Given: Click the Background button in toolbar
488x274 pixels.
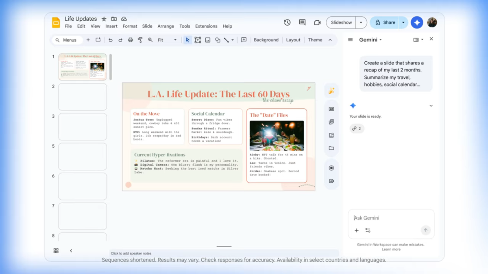Looking at the screenshot, I should 266,40.
